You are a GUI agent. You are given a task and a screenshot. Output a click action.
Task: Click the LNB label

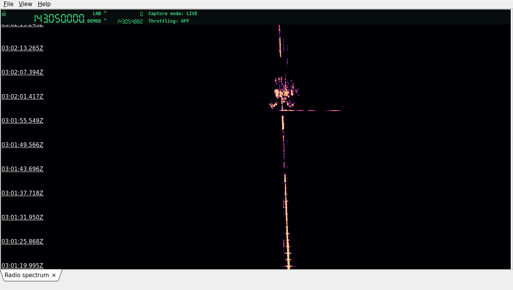click(x=97, y=14)
